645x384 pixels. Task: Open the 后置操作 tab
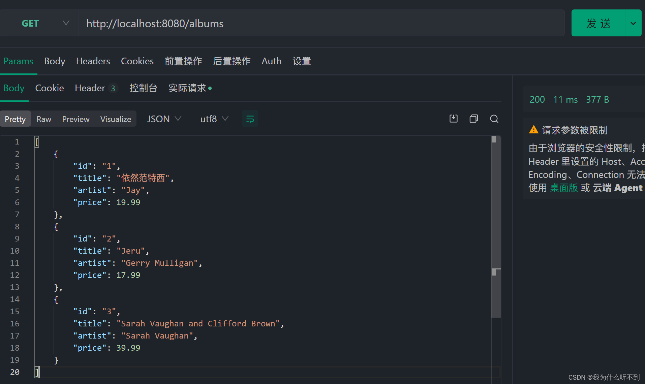click(232, 61)
